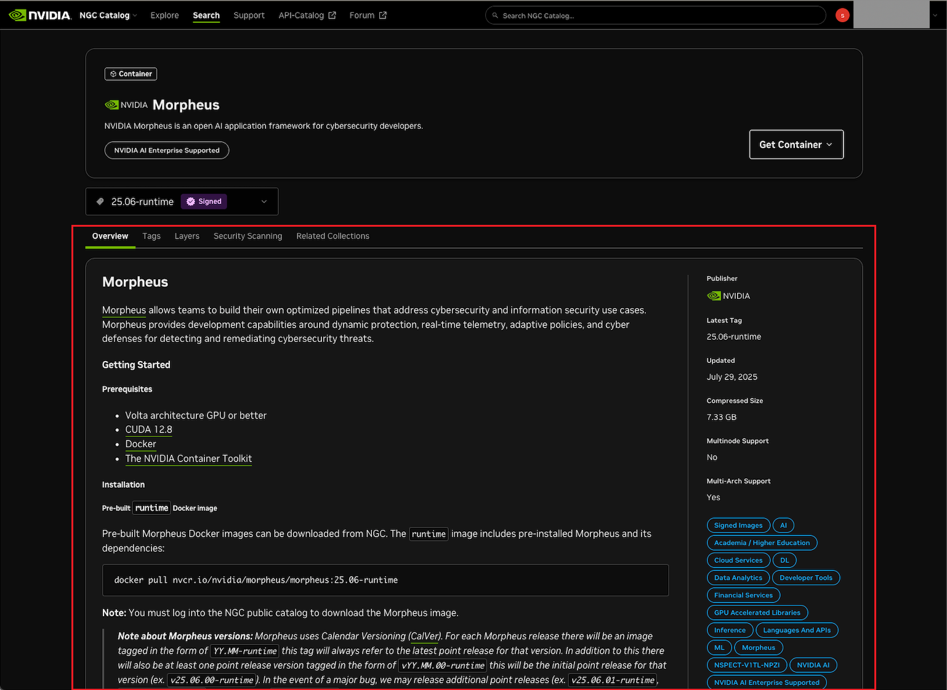The width and height of the screenshot is (947, 690).
Task: Expand the tag selector chevron
Action: pos(264,201)
